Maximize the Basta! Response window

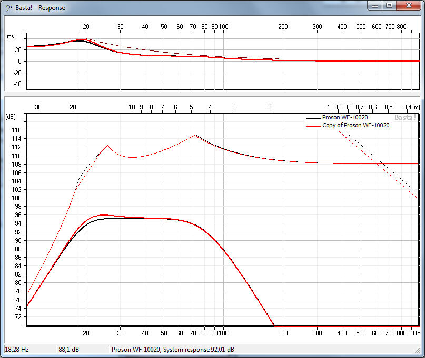pos(389,6)
